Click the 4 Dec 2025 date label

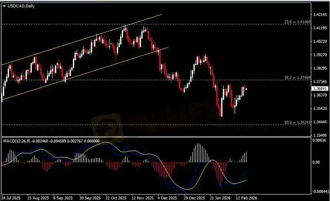[168, 198]
